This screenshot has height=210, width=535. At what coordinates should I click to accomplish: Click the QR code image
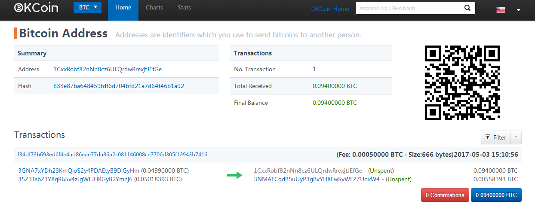tap(462, 82)
